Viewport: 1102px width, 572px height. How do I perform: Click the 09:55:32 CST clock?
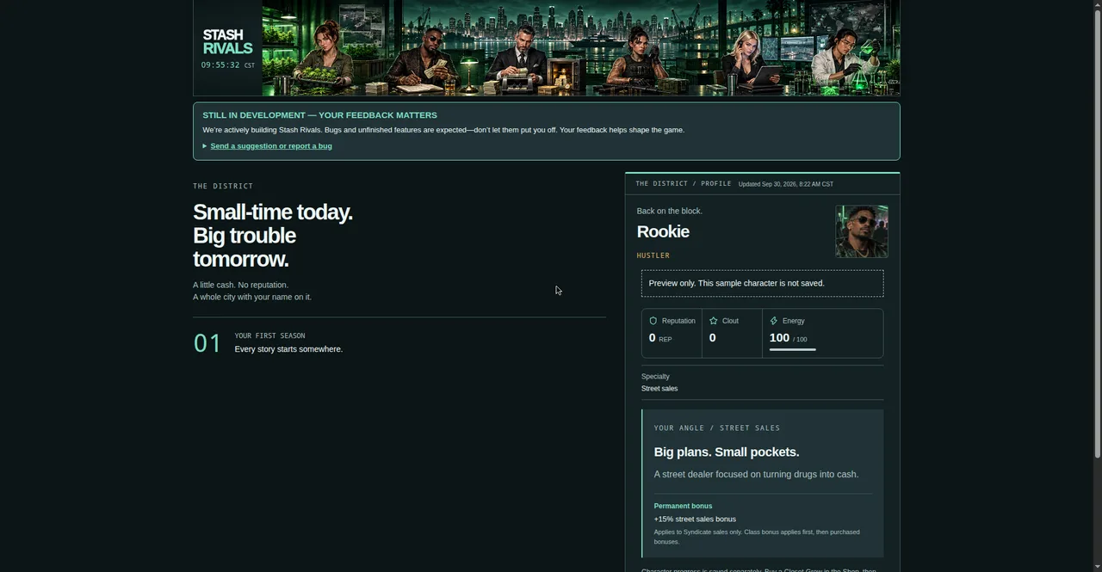click(228, 65)
